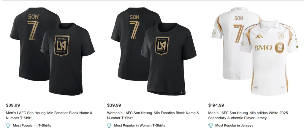Click the BMO sponsor logo on the white jersey
The image size is (304, 130).
(263, 47)
